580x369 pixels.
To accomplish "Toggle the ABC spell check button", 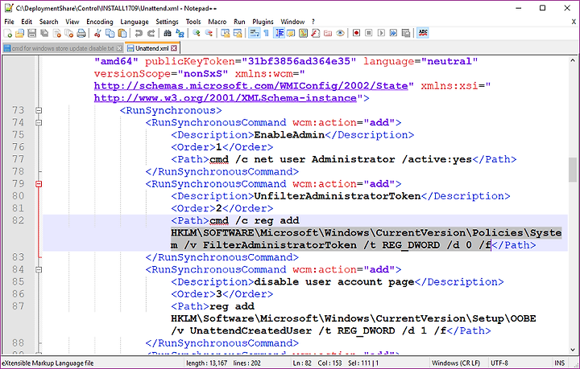I will click(x=422, y=33).
